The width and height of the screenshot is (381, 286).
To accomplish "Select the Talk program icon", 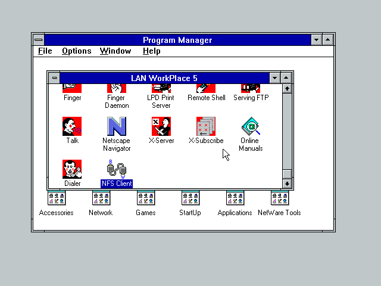I will 72,126.
